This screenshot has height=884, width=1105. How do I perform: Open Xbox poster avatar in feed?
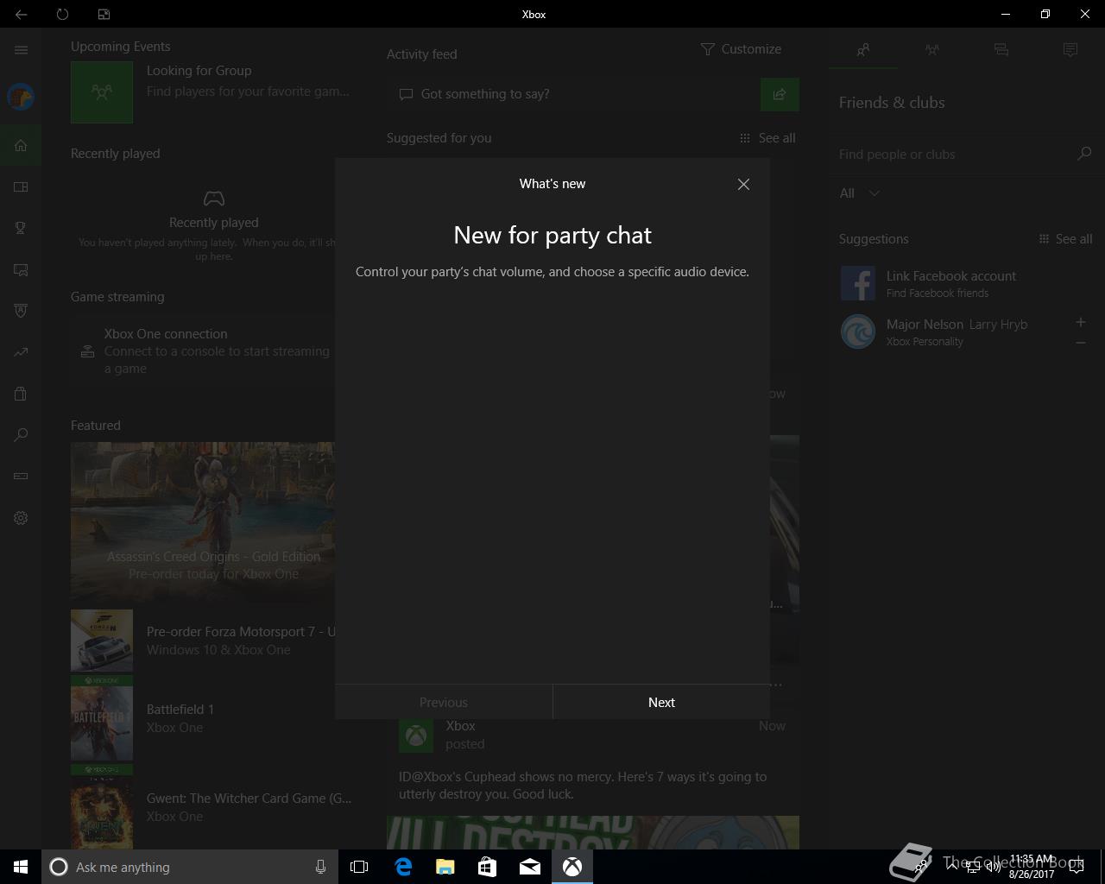[416, 736]
